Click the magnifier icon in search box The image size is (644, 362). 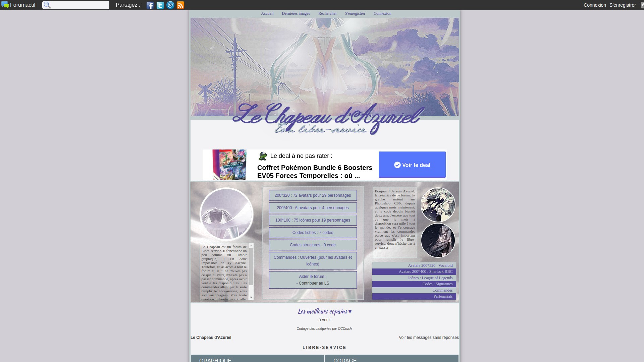tap(47, 5)
